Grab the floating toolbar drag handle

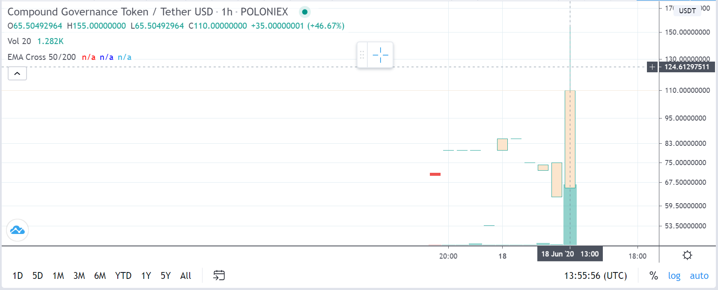click(362, 55)
